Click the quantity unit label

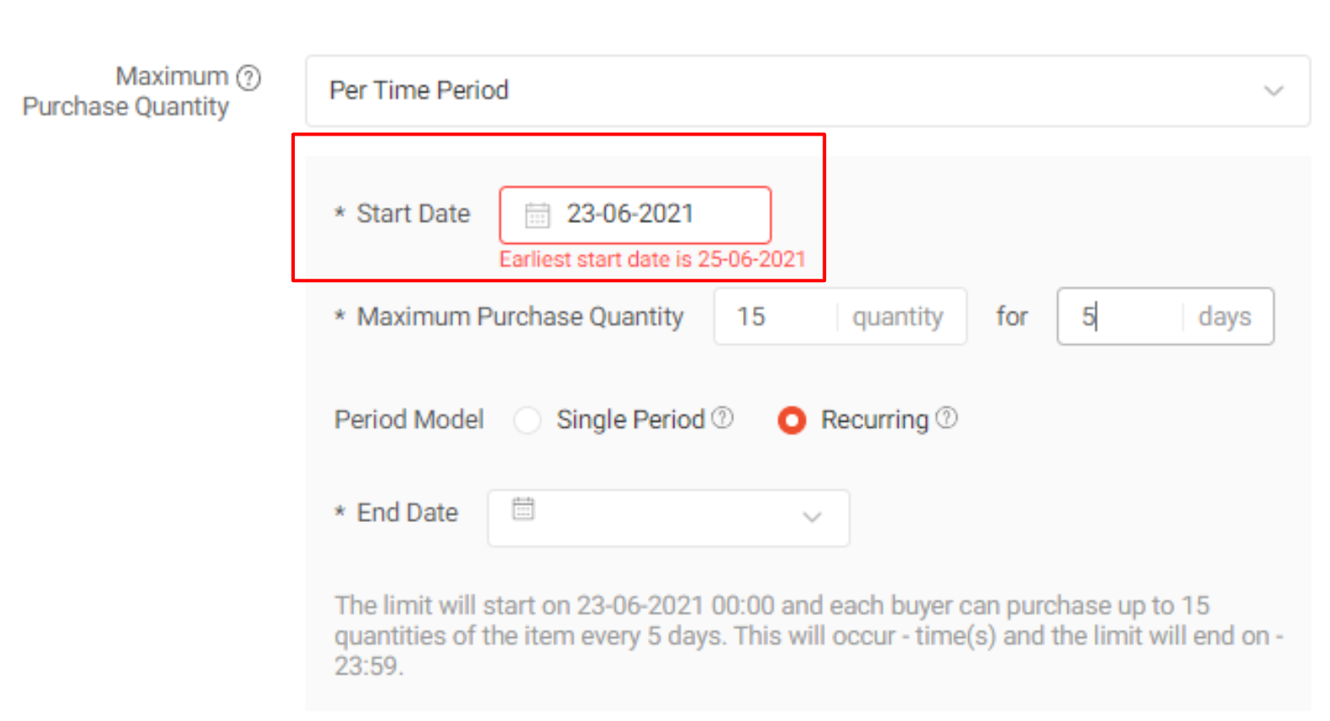click(x=897, y=316)
